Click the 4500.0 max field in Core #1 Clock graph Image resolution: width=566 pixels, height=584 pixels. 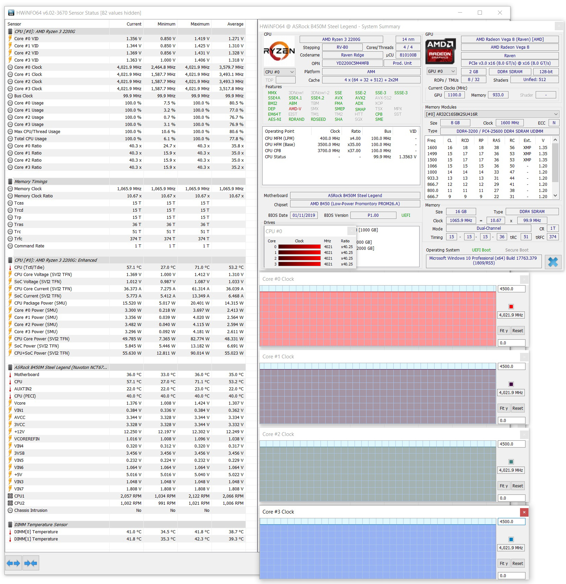(x=512, y=366)
